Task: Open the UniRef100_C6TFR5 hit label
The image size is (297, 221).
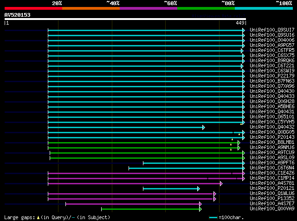Action: click(x=272, y=51)
